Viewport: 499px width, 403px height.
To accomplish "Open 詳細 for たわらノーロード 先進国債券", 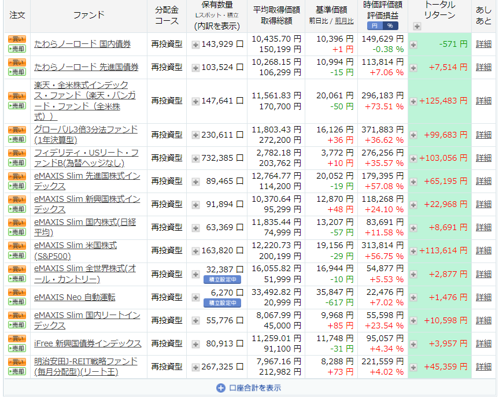I will tap(484, 67).
